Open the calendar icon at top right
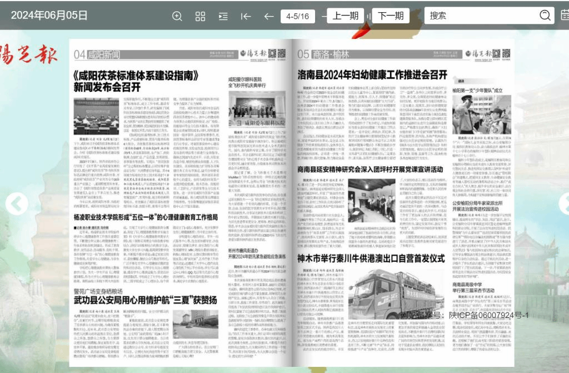Screen dimensions: 569x373 pos(565,16)
